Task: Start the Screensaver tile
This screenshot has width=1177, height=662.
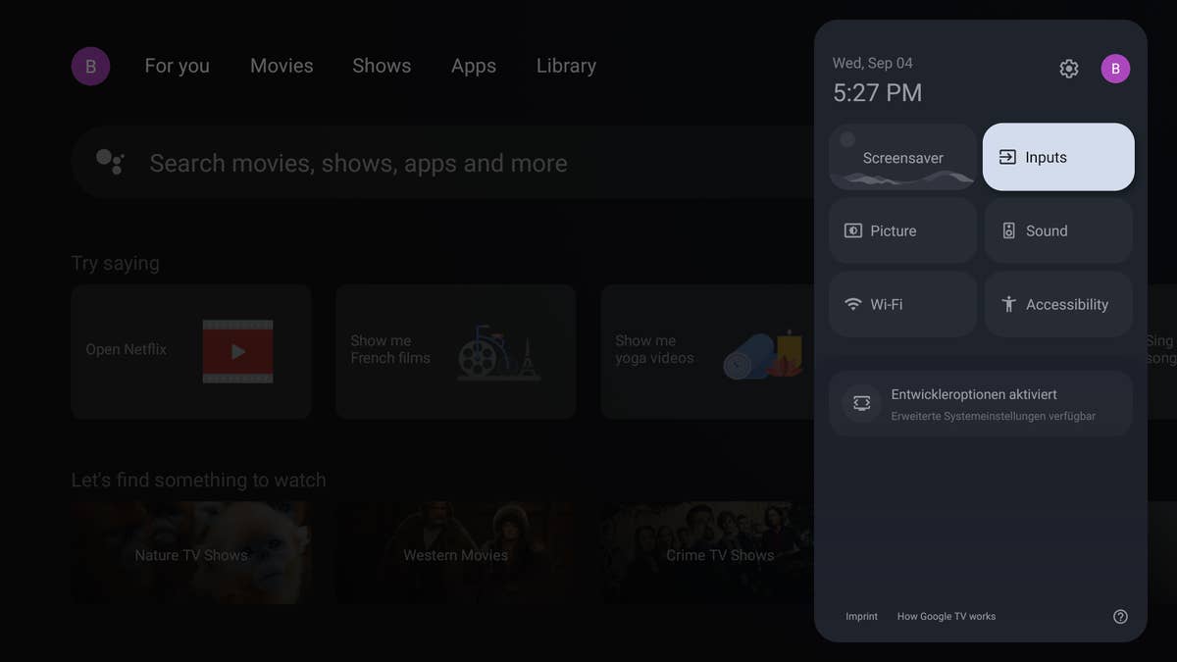Action: pyautogui.click(x=902, y=157)
